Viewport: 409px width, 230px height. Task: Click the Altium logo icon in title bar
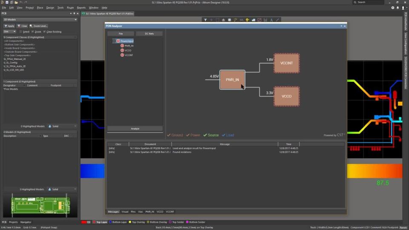(x=3, y=3)
